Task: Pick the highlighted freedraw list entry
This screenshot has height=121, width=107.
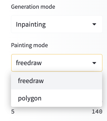Action: pyautogui.click(x=56, y=81)
